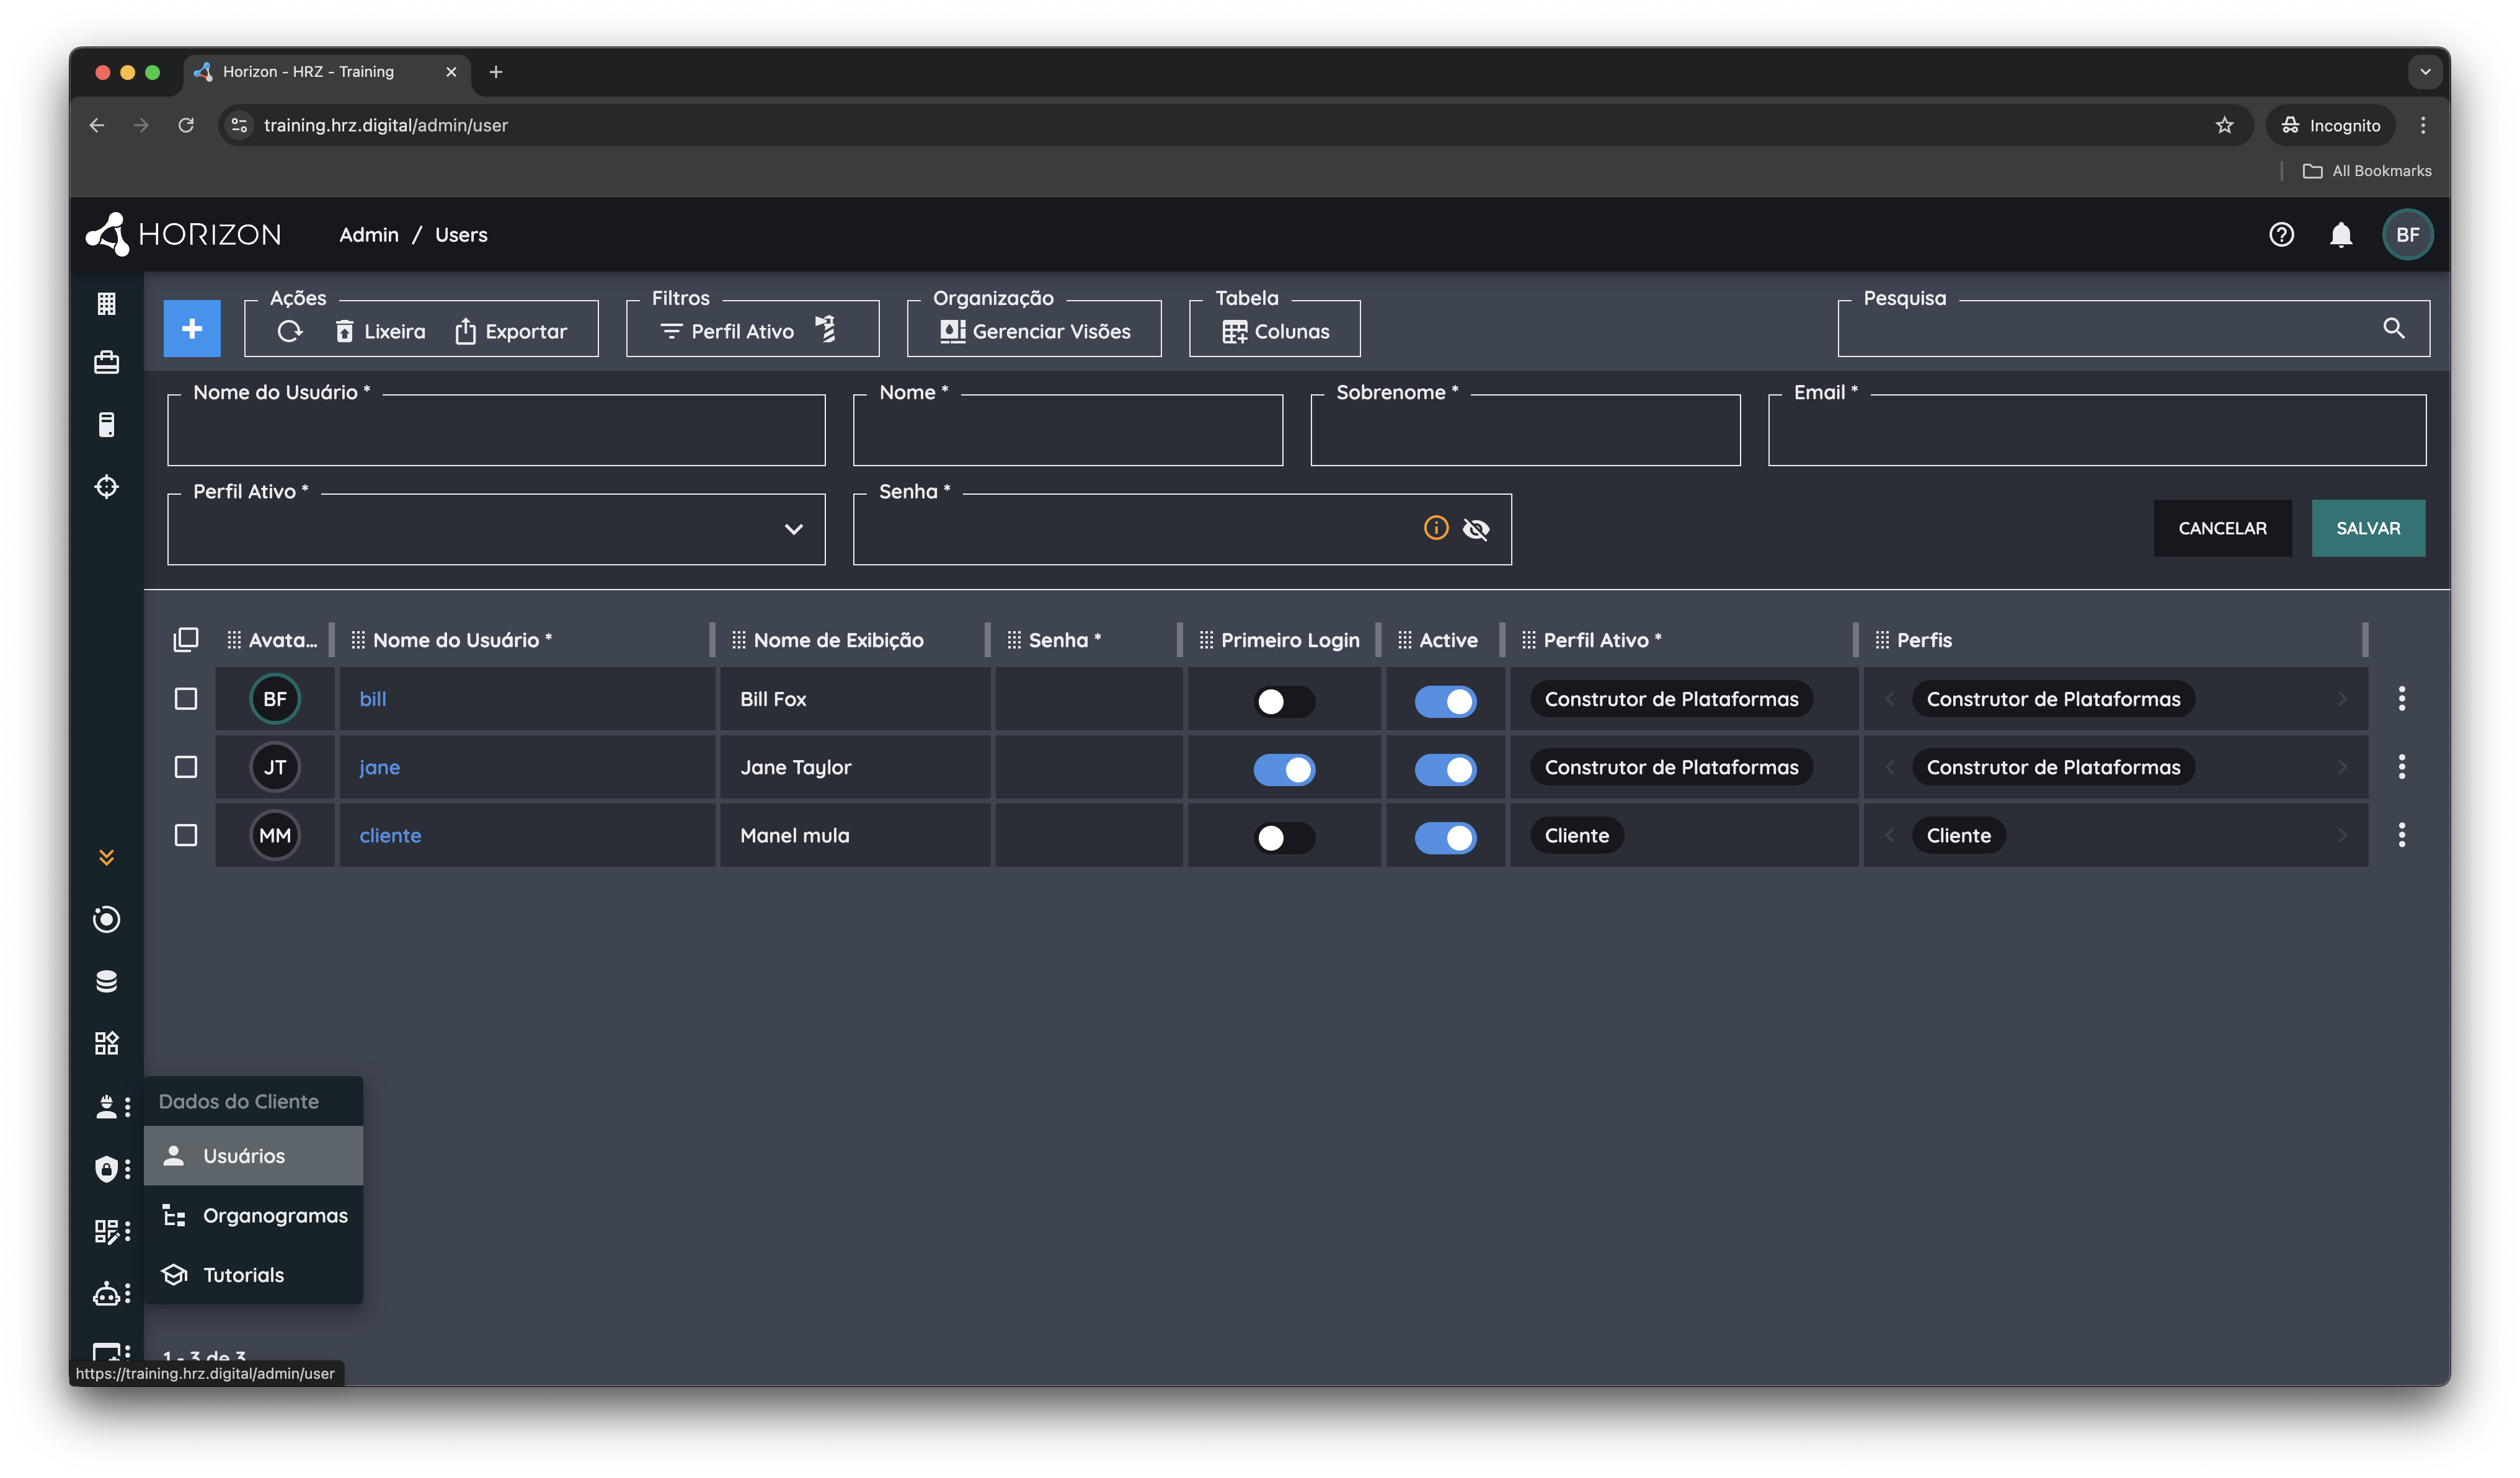This screenshot has width=2520, height=1478.
Task: Open the database stack icon in the sidebar
Action: (107, 981)
